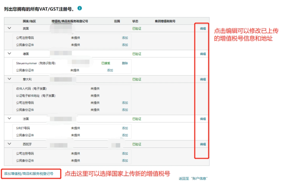Click the 增值税/商品和服务税登记号 column header
Screen dimensions: 282x191
[70, 21]
